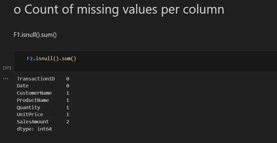Click the Date row label in the output
This screenshot has height=143, width=277.
pos(23,86)
